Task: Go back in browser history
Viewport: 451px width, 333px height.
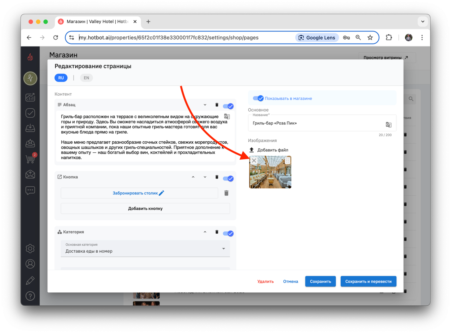Action: pos(29,38)
